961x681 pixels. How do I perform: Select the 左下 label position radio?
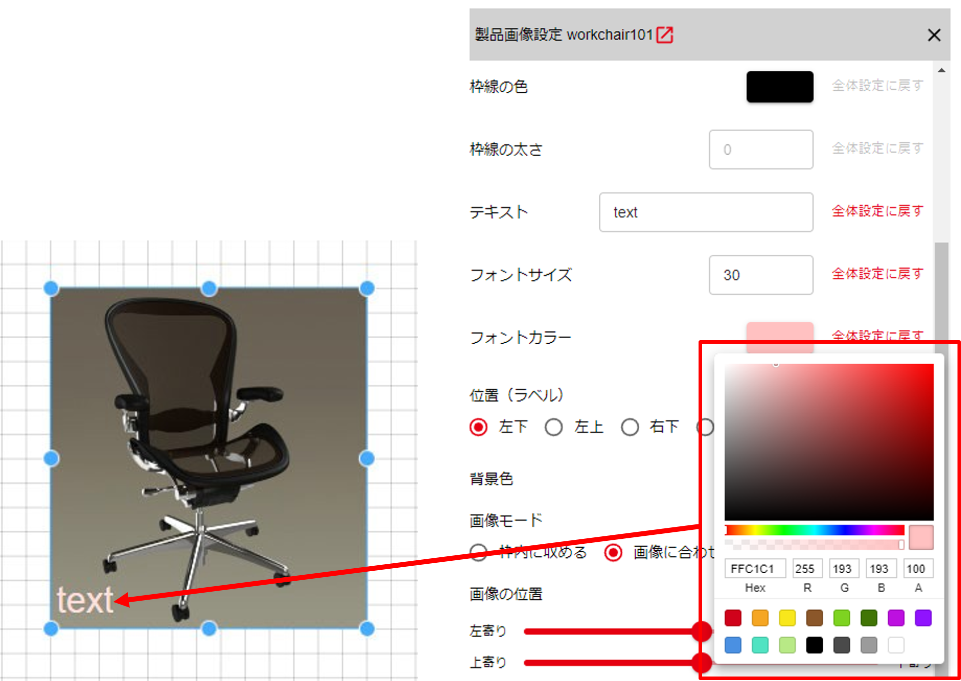(479, 427)
